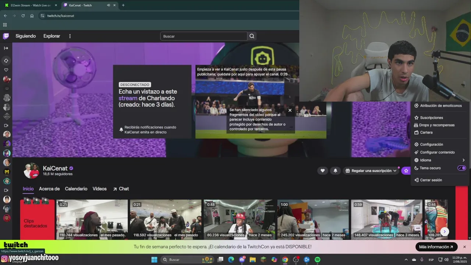
Task: Click the purple subscribe star button
Action: (406, 171)
